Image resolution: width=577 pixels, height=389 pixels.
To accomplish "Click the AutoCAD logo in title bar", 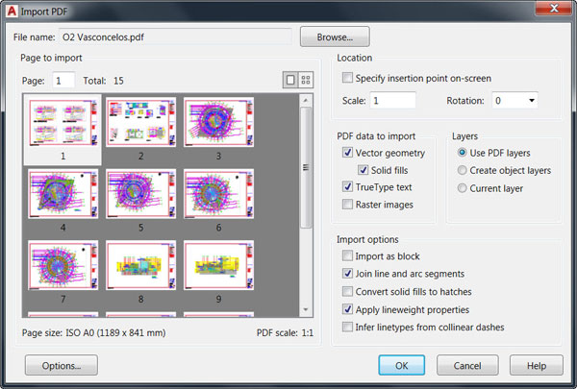I will [11, 11].
